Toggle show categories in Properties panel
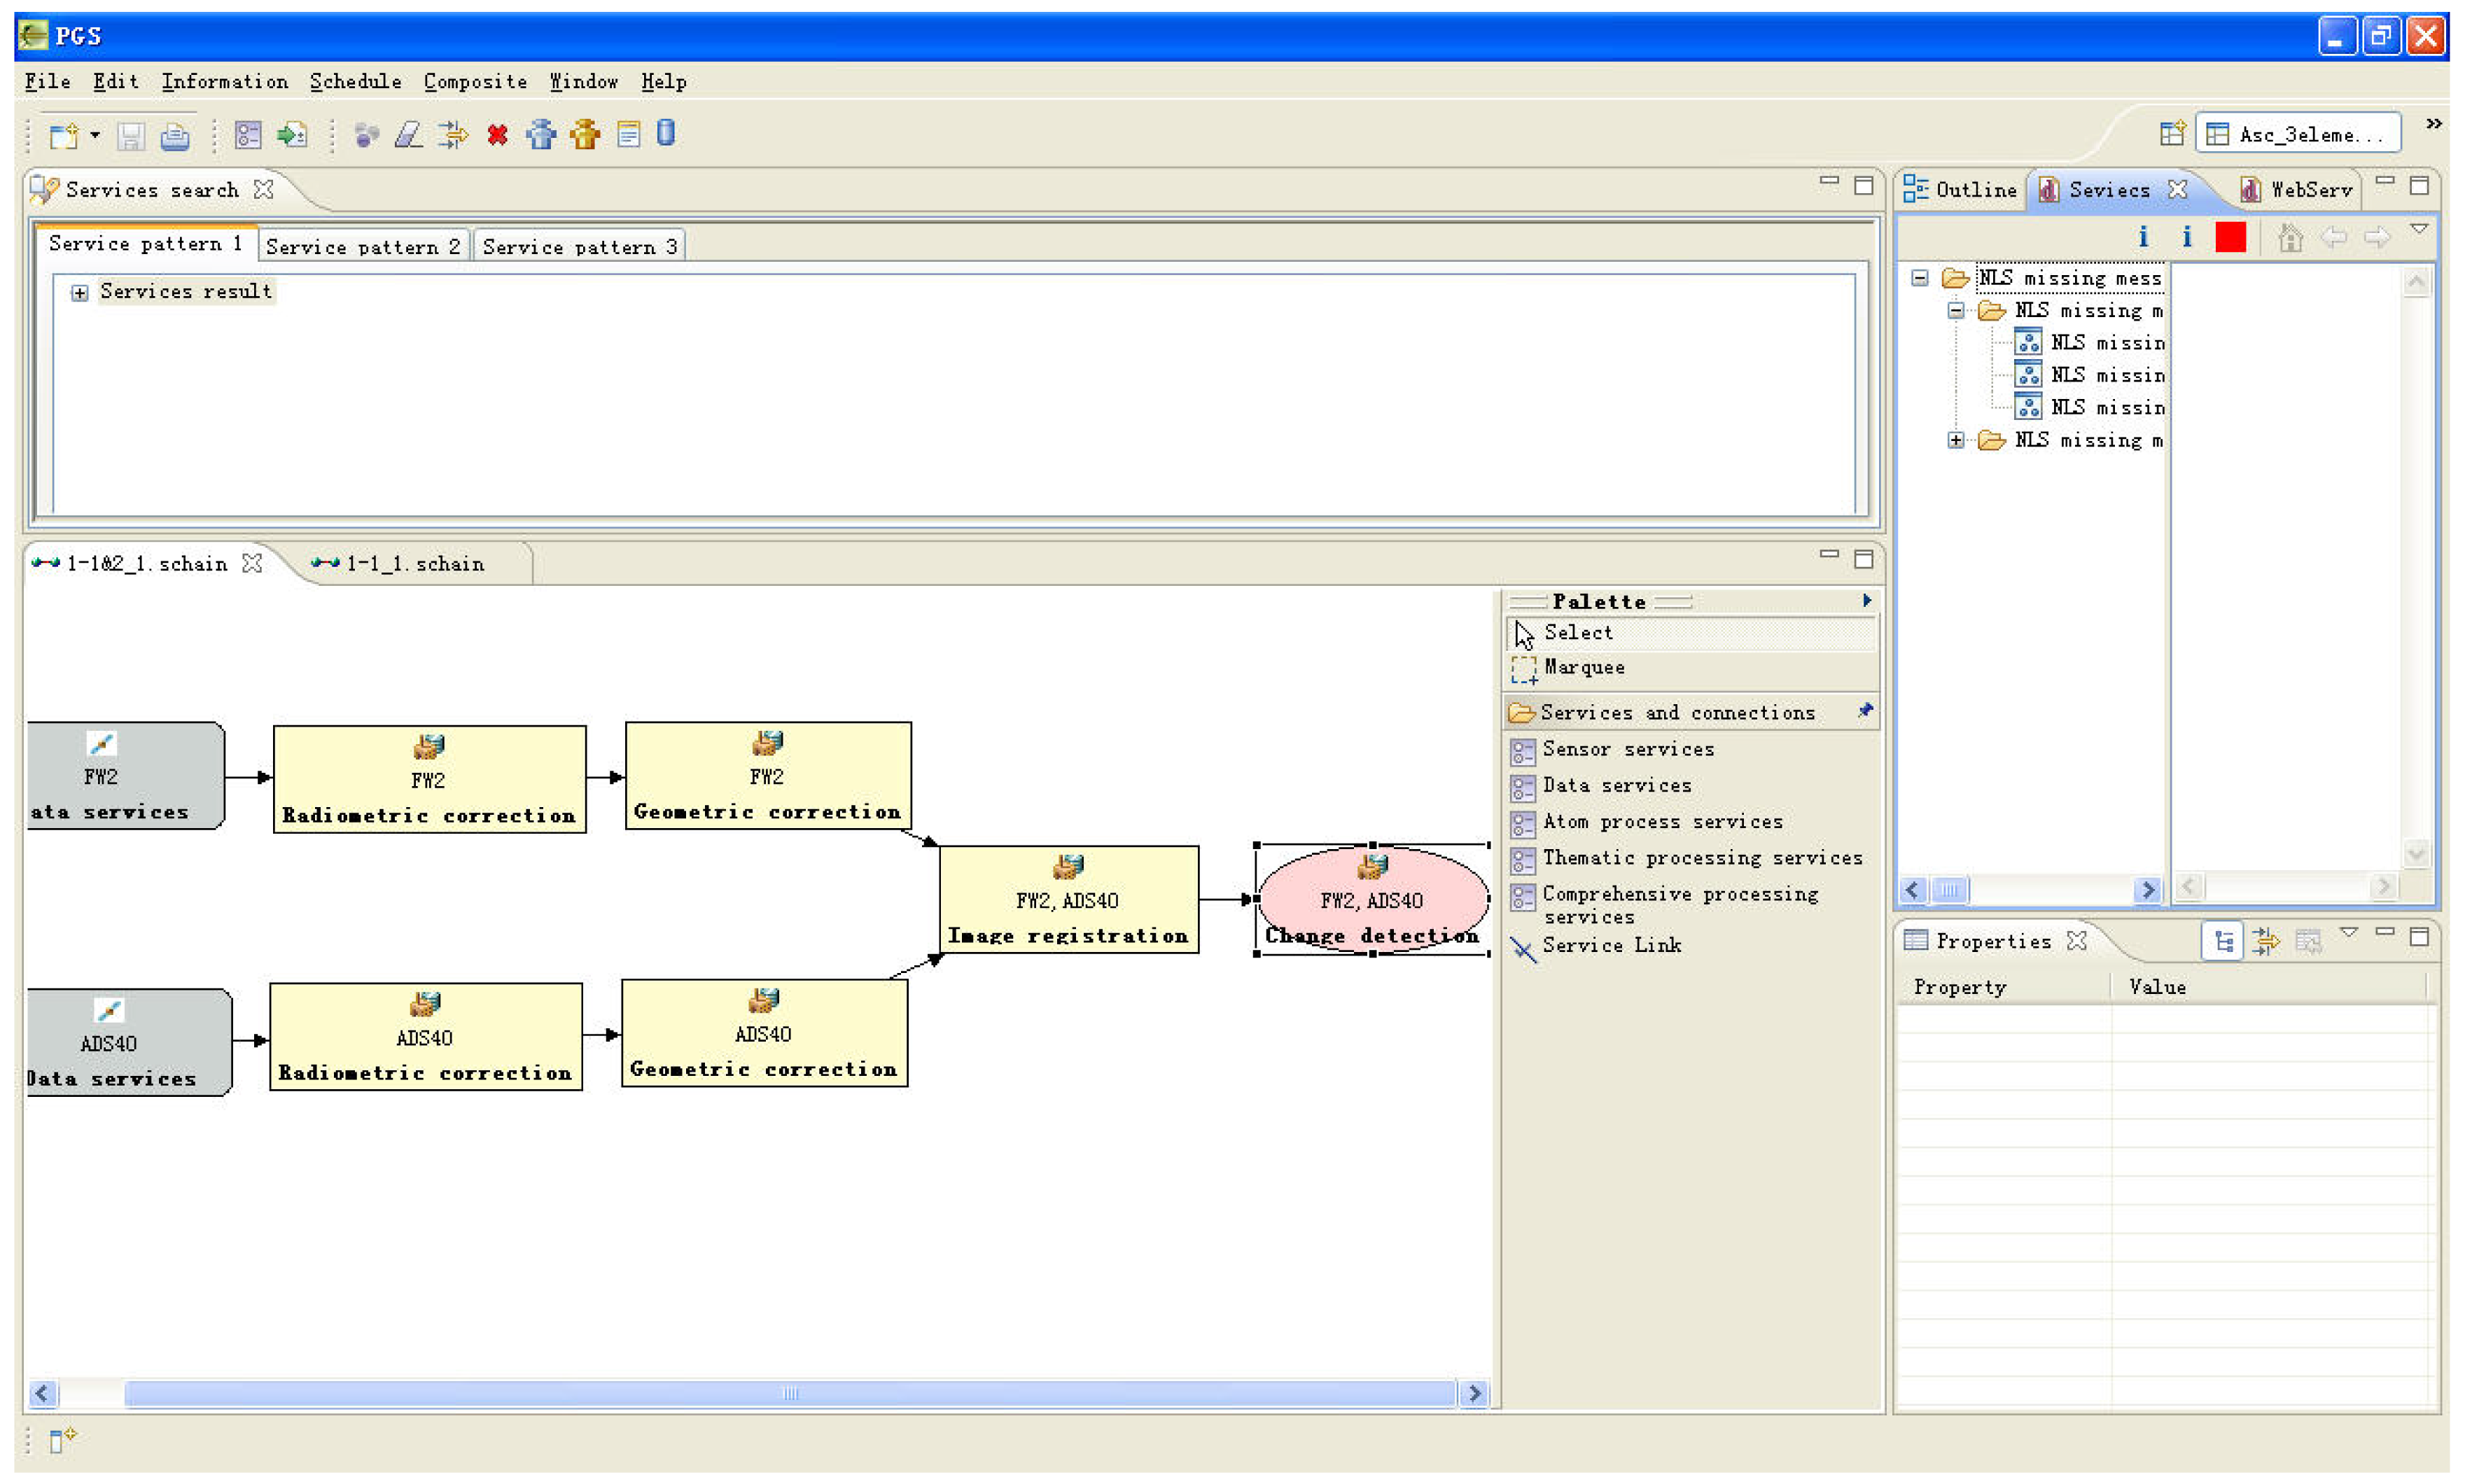 (x=2223, y=941)
